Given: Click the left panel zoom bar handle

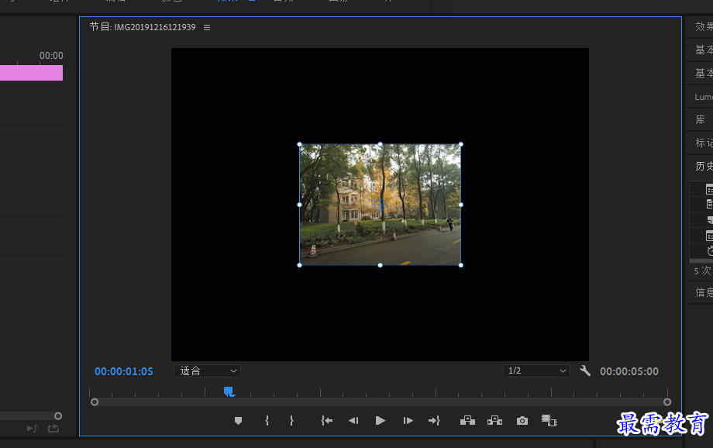Looking at the screenshot, I should [x=58, y=415].
